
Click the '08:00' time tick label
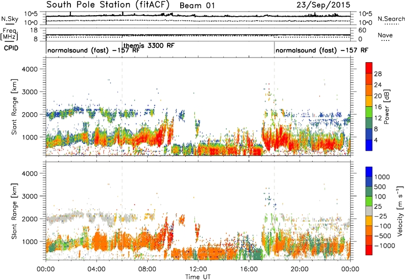(147, 269)
